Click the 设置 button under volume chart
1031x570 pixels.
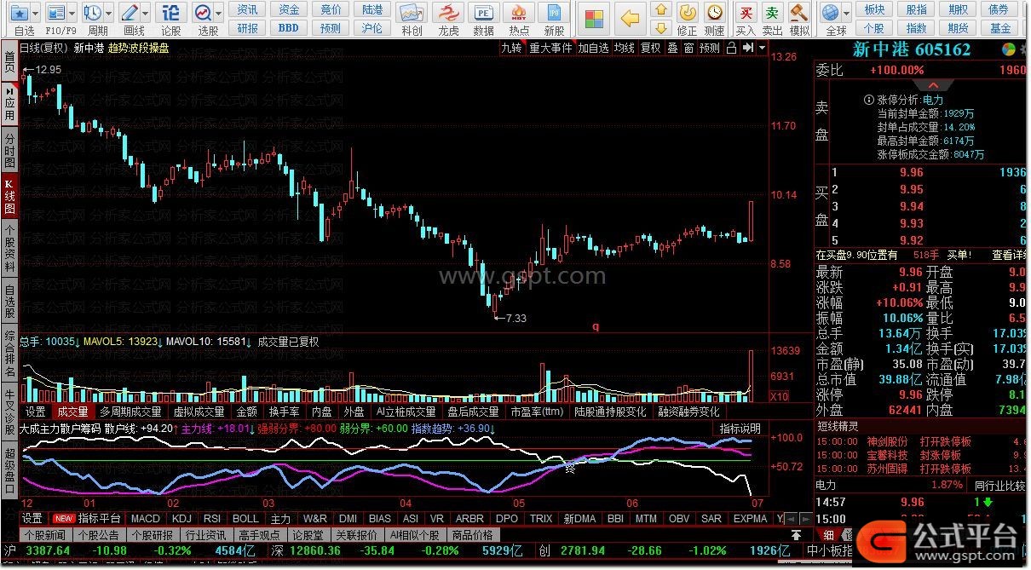(x=36, y=412)
